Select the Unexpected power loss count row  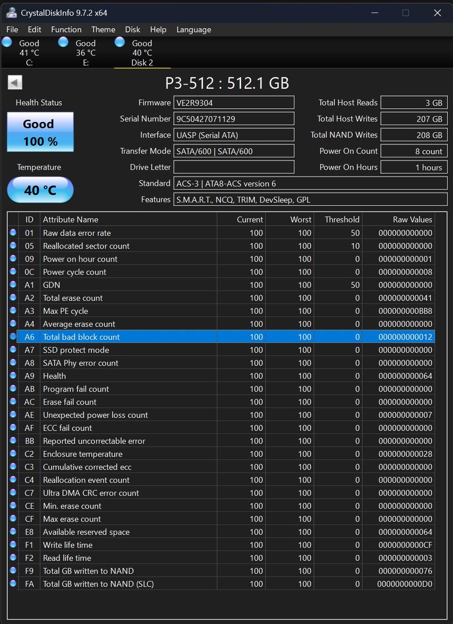(x=127, y=415)
